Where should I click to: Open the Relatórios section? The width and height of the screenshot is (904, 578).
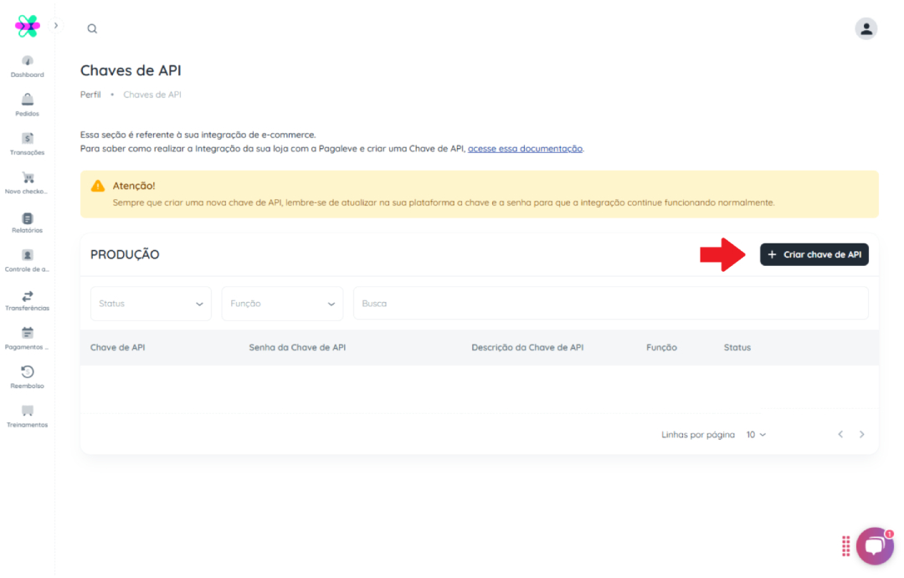28,221
